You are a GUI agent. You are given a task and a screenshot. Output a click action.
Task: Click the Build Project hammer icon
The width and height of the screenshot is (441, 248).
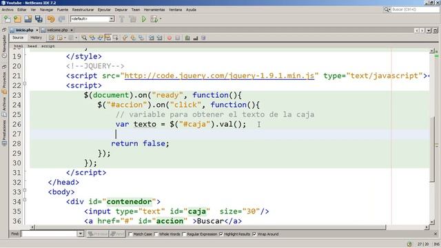click(122, 19)
